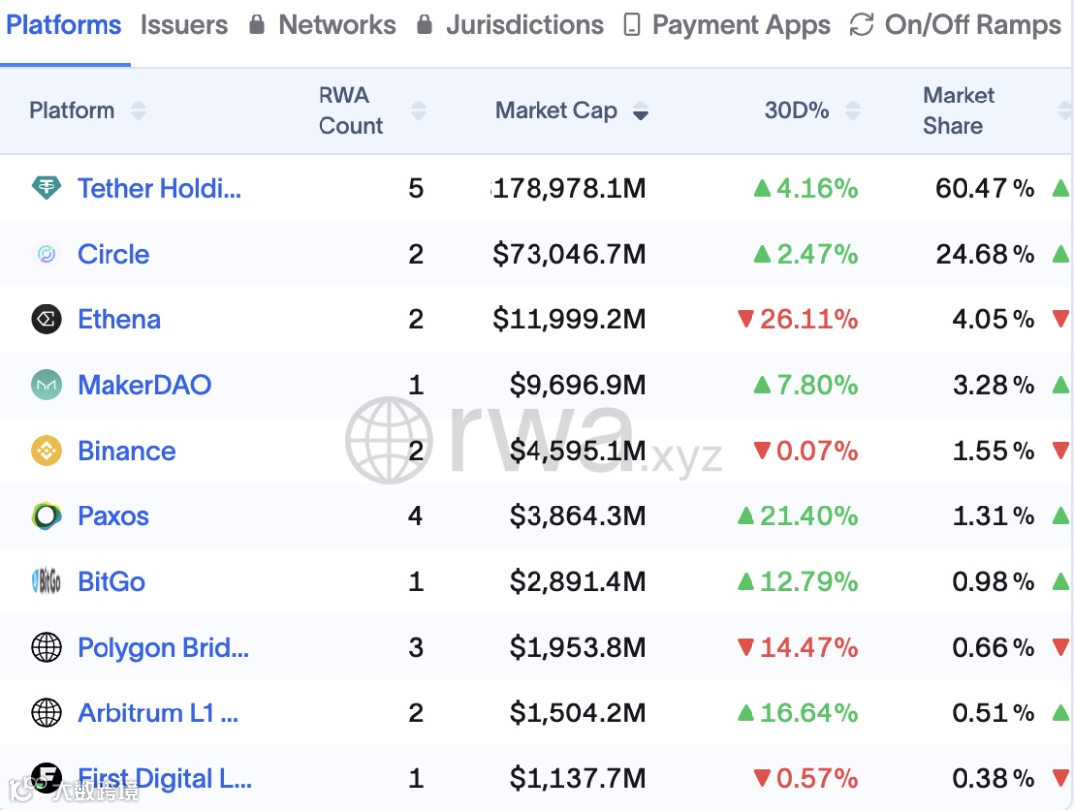
Task: Click the 26.11% 30-day decline
Action: coord(797,320)
